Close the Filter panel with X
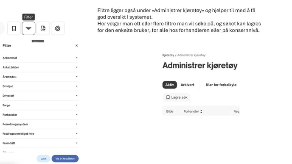 tap(76, 46)
